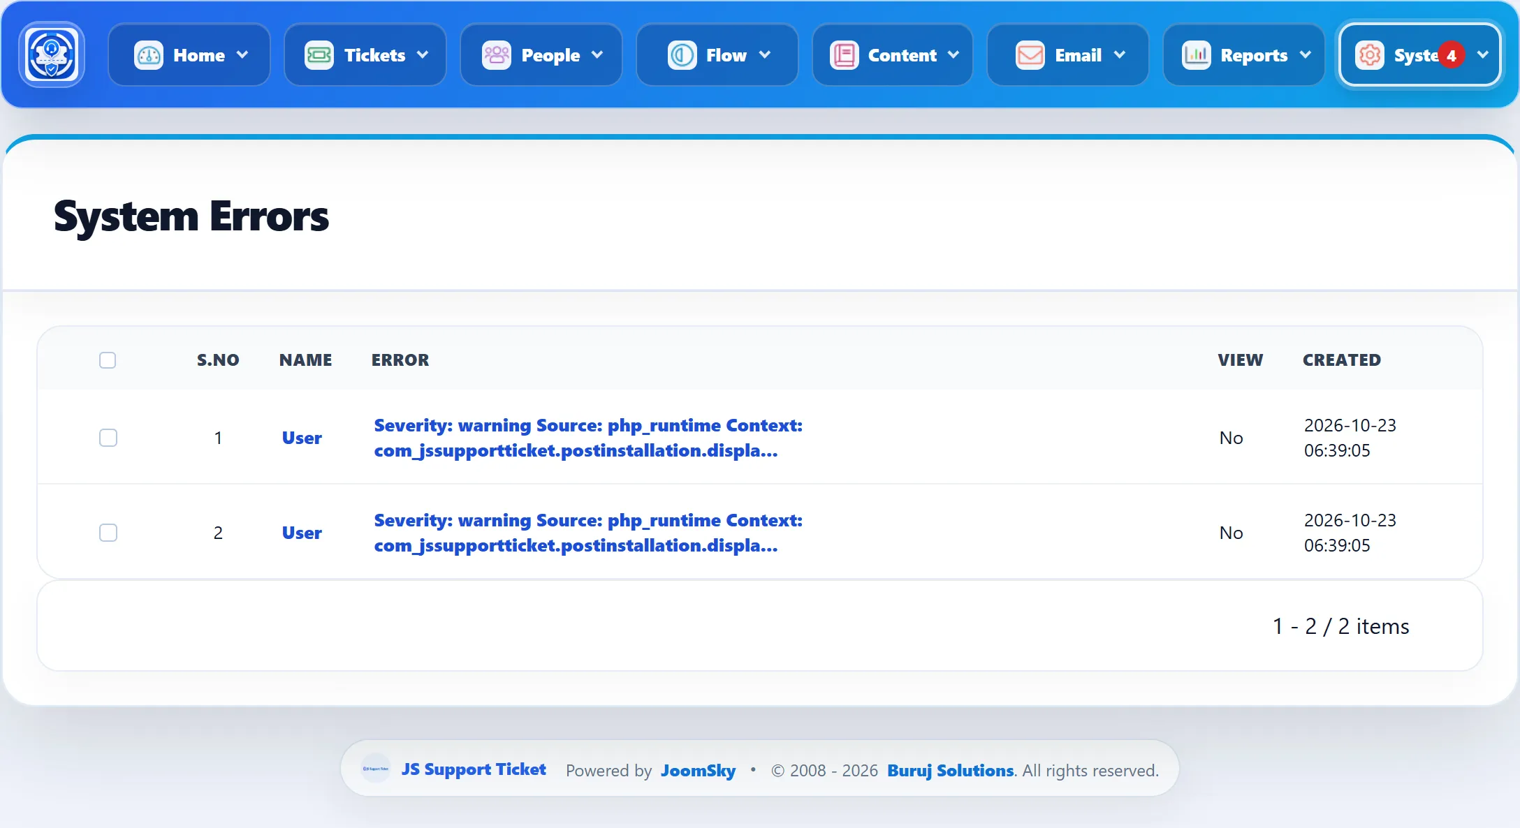Screen dimensions: 1520x828
Task: Expand the People menu chevron
Action: point(597,55)
